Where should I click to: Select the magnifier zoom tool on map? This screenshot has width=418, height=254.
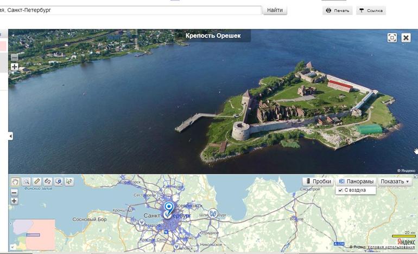[x=26, y=181]
